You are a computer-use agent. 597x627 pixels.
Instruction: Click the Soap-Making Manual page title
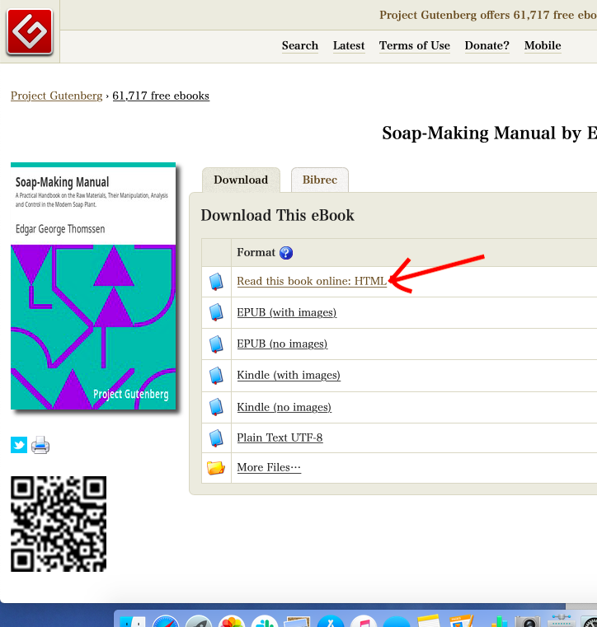489,133
